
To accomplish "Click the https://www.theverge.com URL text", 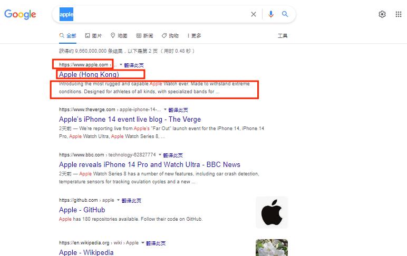I will click(87, 110).
